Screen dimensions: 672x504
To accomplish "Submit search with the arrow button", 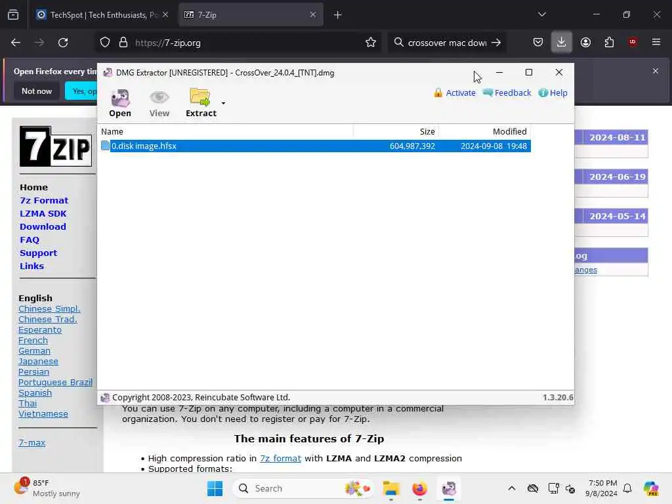I will point(496,43).
